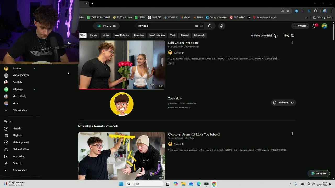Open Náš VALENTÝN s Emi thumbnail
Screen dimensions: 335x188
pyautogui.click(x=122, y=65)
